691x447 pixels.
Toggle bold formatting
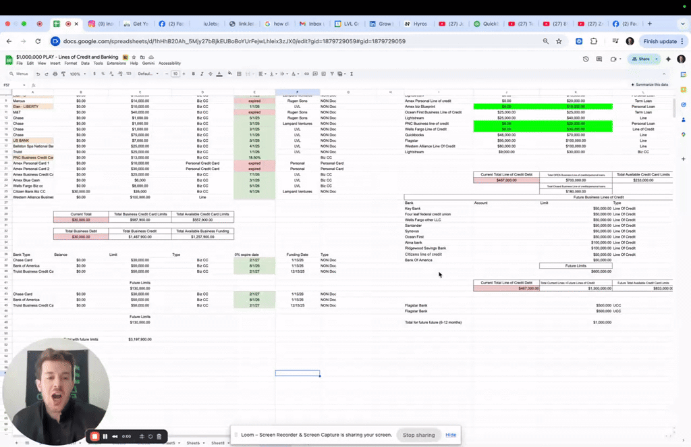(194, 74)
